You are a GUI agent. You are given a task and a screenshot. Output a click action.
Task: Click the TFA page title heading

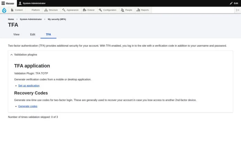tap(13, 25)
